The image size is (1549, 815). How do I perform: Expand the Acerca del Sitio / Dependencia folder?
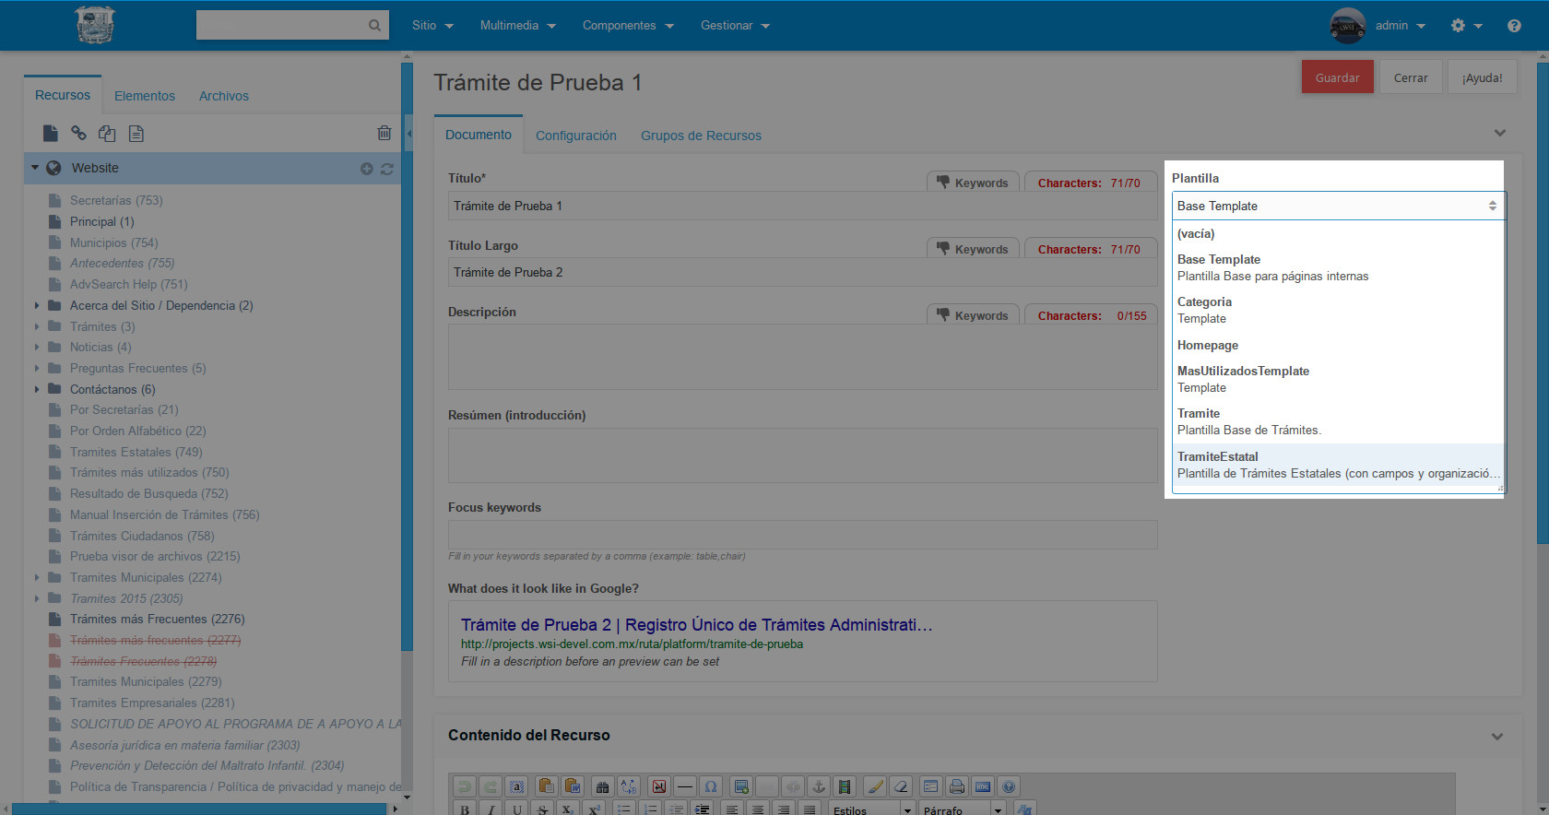click(x=37, y=305)
